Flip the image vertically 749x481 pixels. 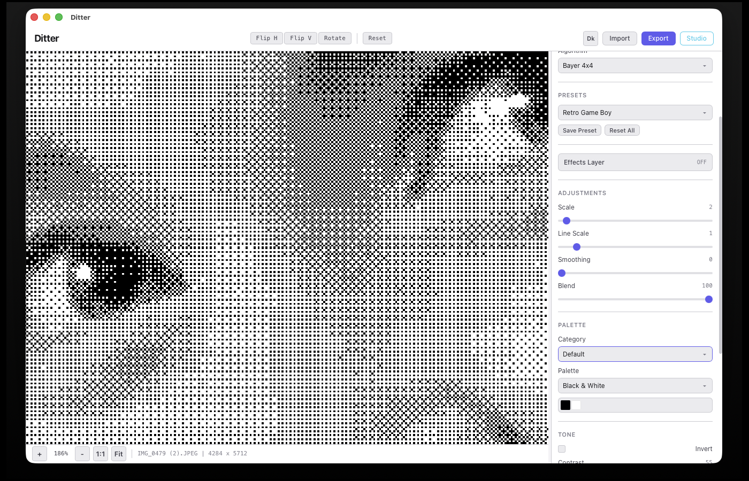301,38
